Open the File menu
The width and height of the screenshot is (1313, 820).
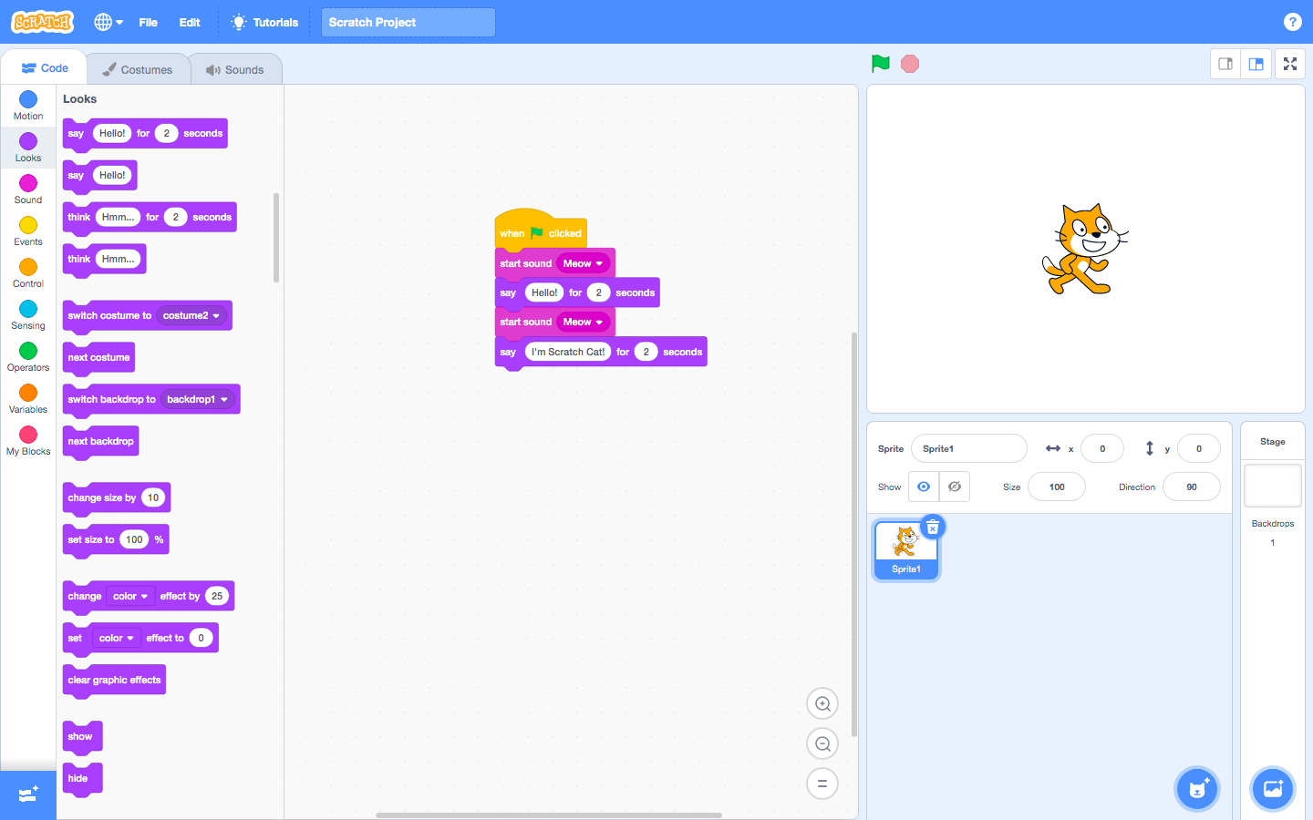148,22
